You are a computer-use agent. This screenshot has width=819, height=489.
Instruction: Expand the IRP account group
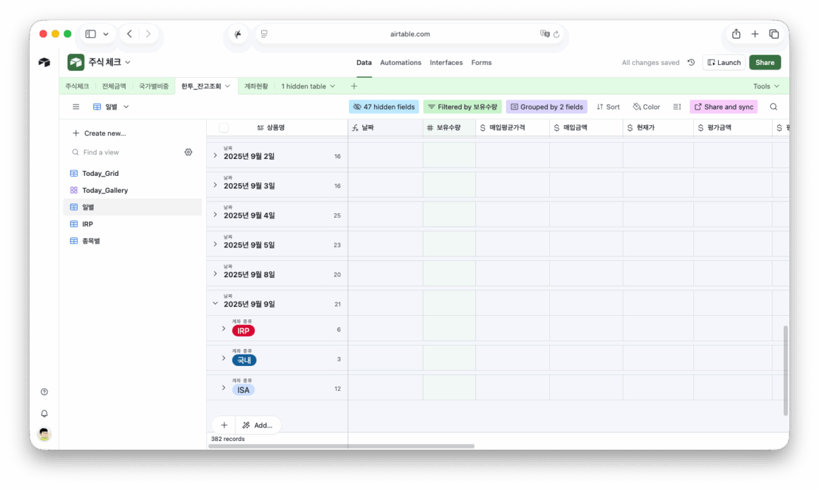pyautogui.click(x=224, y=329)
